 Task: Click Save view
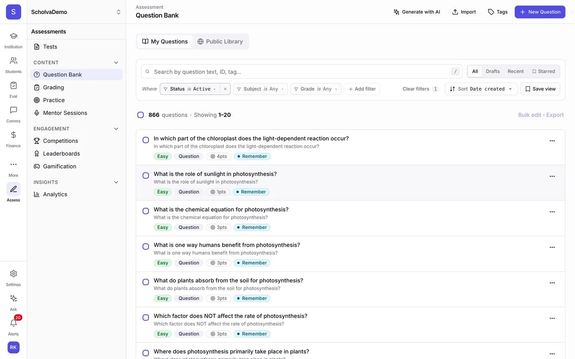click(540, 89)
